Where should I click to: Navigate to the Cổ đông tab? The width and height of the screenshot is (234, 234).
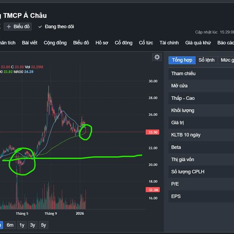pyautogui.click(x=124, y=43)
